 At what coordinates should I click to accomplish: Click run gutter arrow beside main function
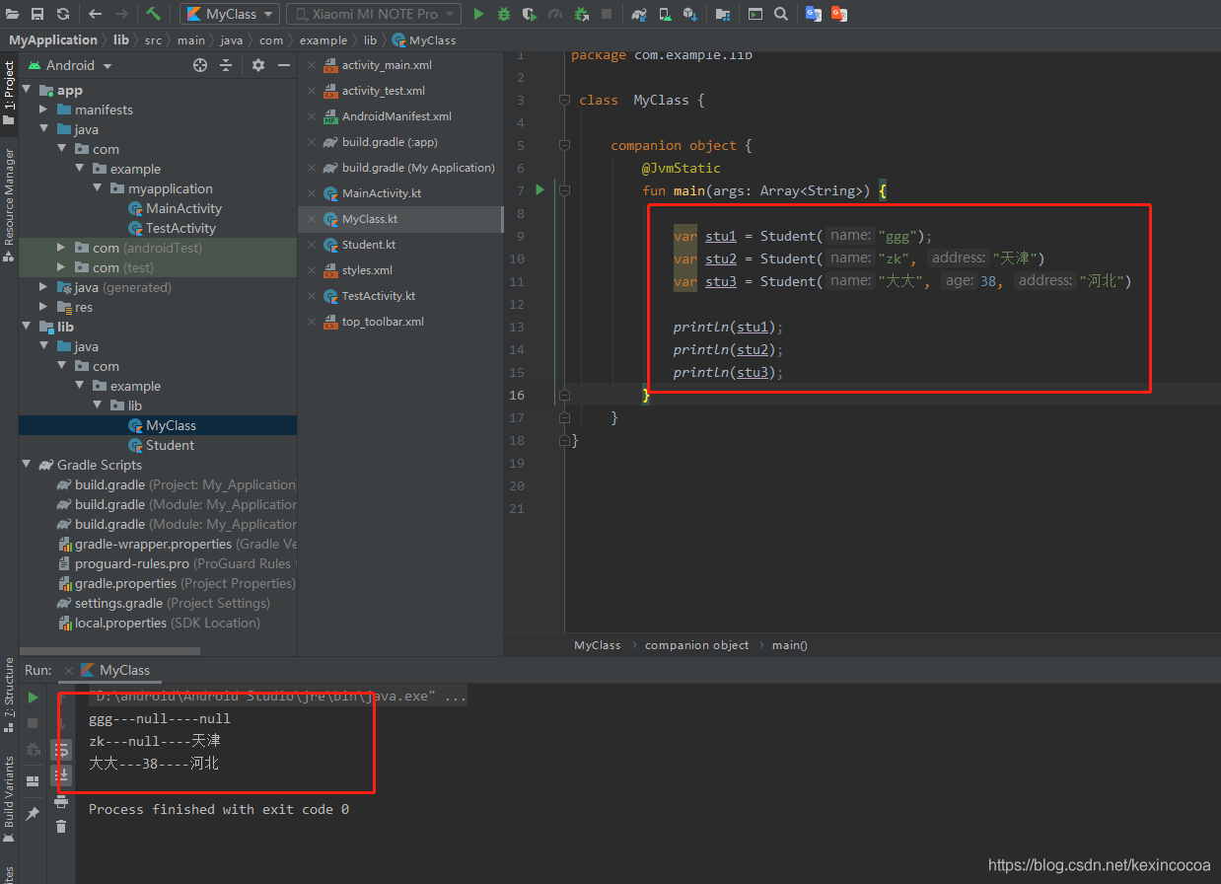tap(539, 189)
